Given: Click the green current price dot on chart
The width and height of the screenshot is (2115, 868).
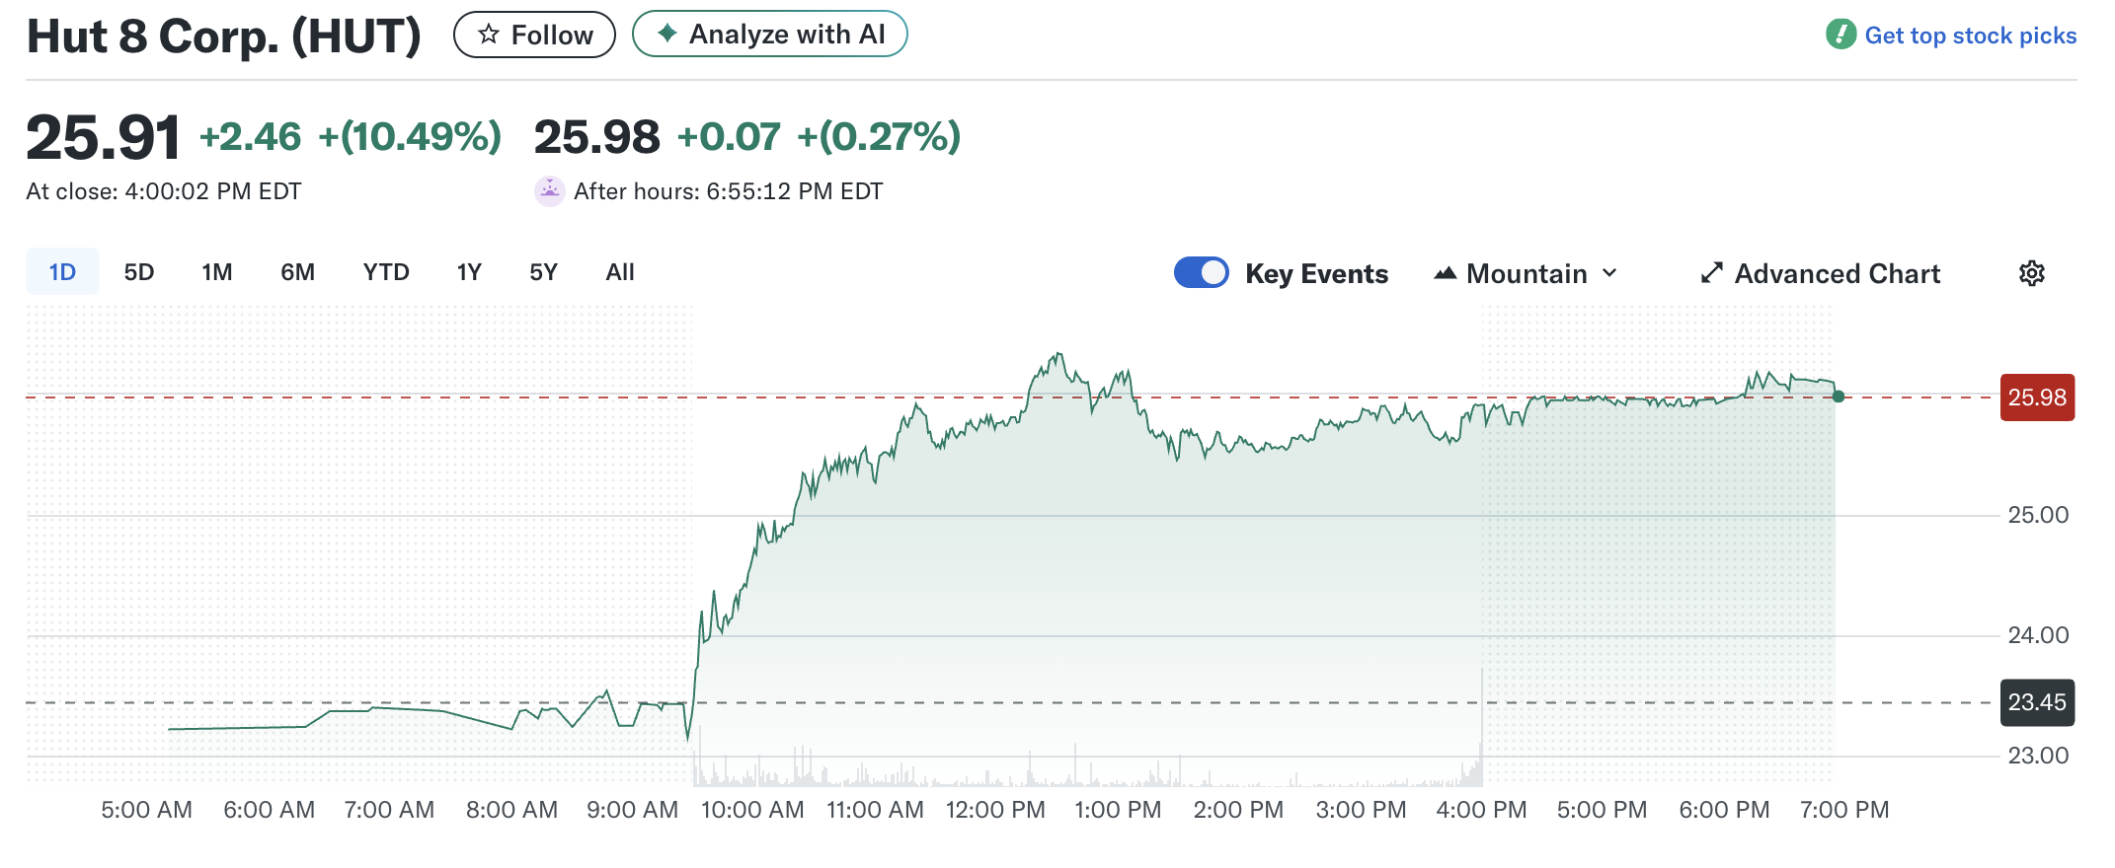Looking at the screenshot, I should click(1838, 397).
